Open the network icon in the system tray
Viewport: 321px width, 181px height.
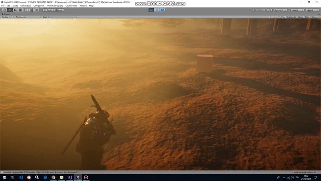pyautogui.click(x=289, y=177)
